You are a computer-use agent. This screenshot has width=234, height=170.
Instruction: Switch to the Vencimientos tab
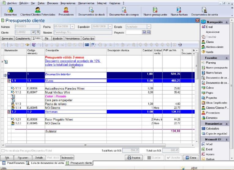tap(72, 38)
